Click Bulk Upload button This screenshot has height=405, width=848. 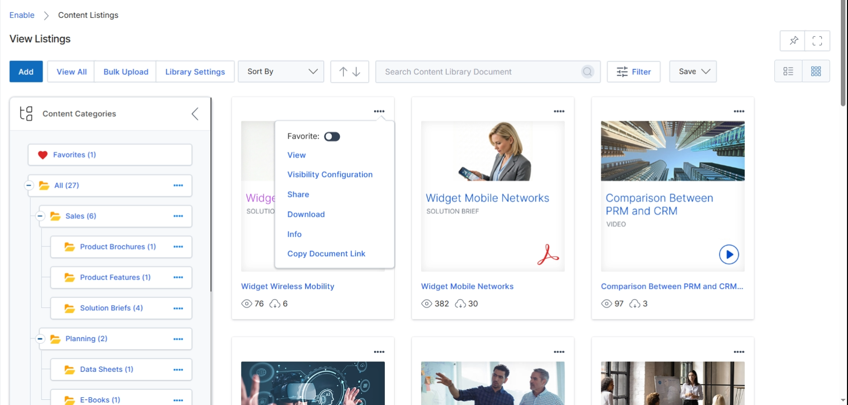point(126,72)
